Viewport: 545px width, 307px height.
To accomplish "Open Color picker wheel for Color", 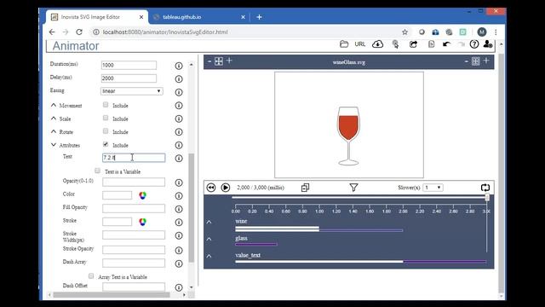I will coord(142,195).
